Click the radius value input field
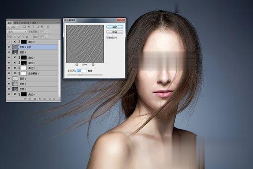This screenshot has width=253, height=169. pos(82,71)
